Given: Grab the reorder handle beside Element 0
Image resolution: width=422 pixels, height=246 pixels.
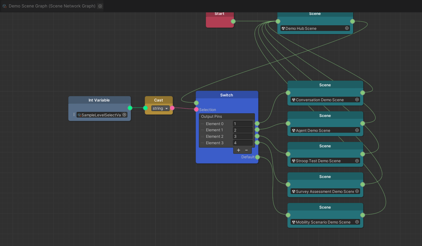Looking at the screenshot, I should click(x=203, y=124).
